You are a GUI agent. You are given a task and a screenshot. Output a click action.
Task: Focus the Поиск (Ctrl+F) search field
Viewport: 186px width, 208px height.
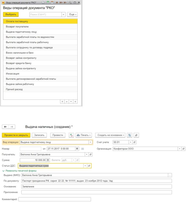46,14
